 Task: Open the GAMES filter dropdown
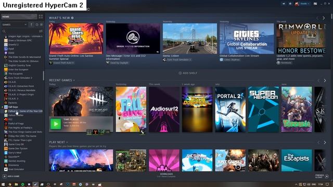coord(15,24)
